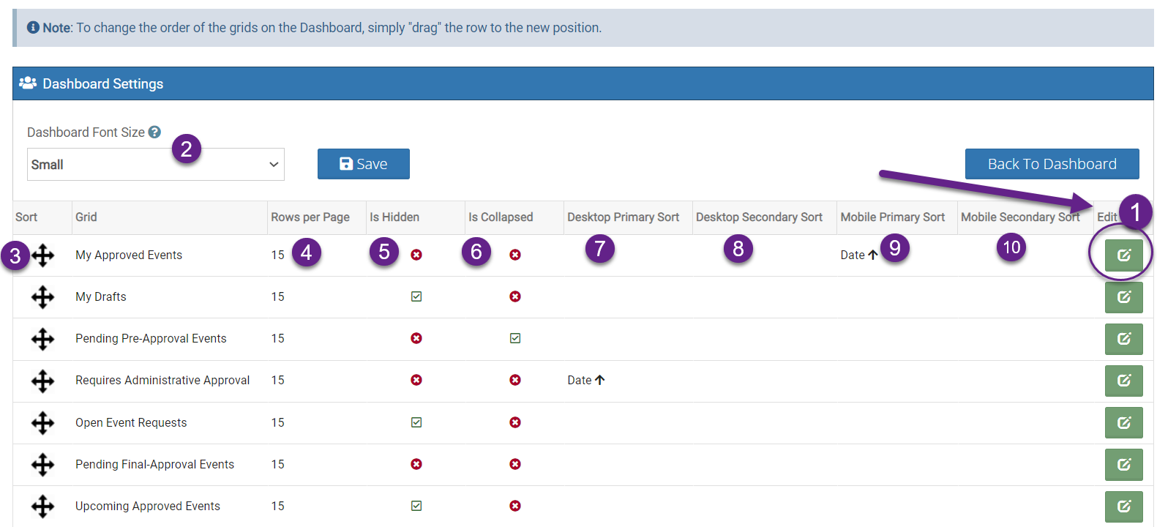
Task: Click the Grid column header
Action: (86, 217)
